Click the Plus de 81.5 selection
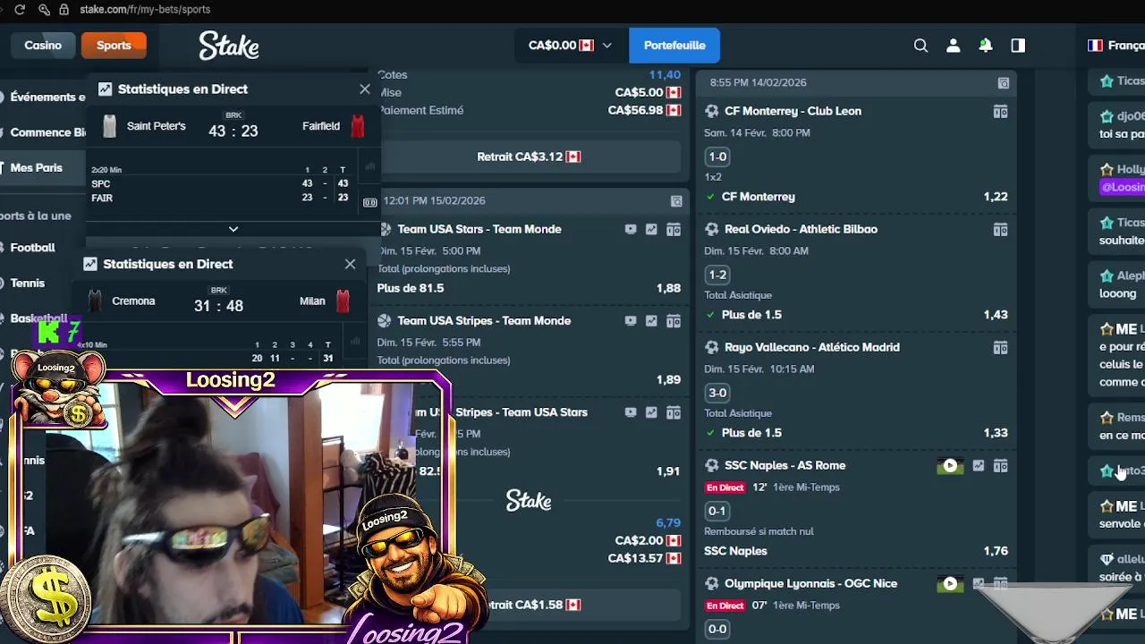The width and height of the screenshot is (1145, 644). point(411,288)
